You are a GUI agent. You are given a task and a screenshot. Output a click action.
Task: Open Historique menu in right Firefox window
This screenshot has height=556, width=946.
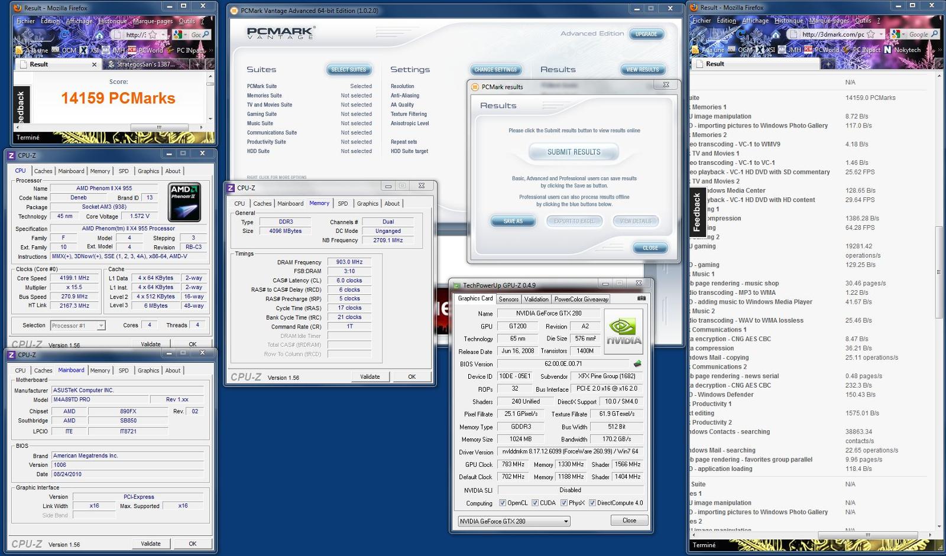[x=789, y=21]
